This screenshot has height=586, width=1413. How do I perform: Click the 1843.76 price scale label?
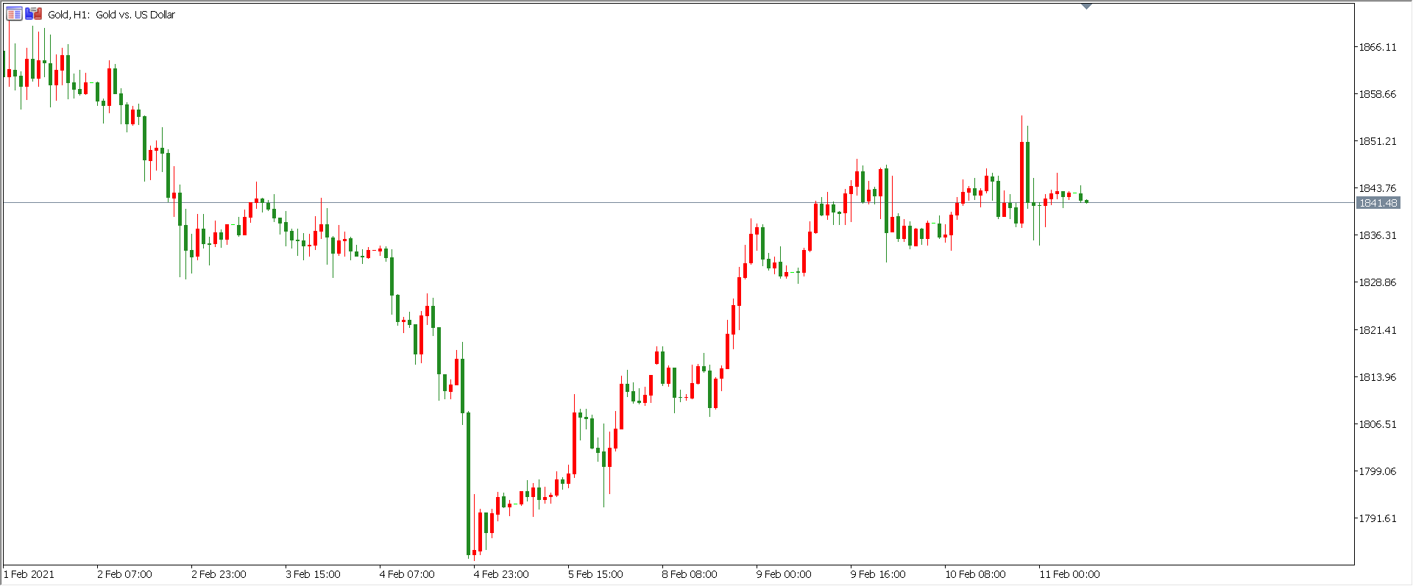(1377, 188)
